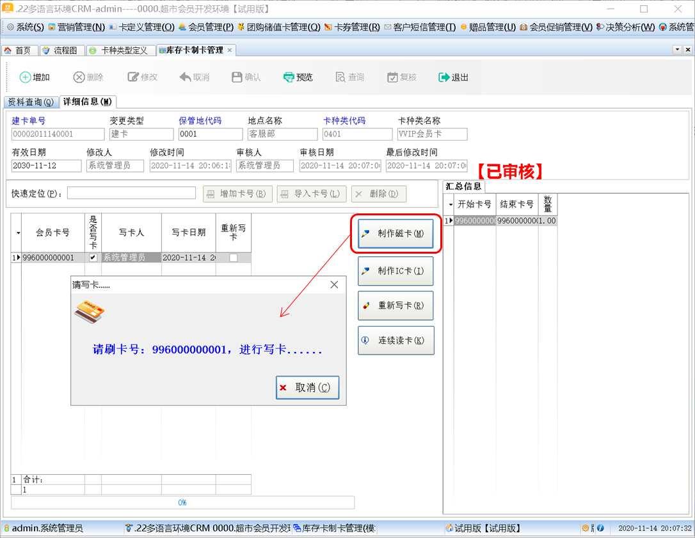This screenshot has height=538, width=695.
Task: Click the 重新写卡(R) button
Action: [x=395, y=305]
